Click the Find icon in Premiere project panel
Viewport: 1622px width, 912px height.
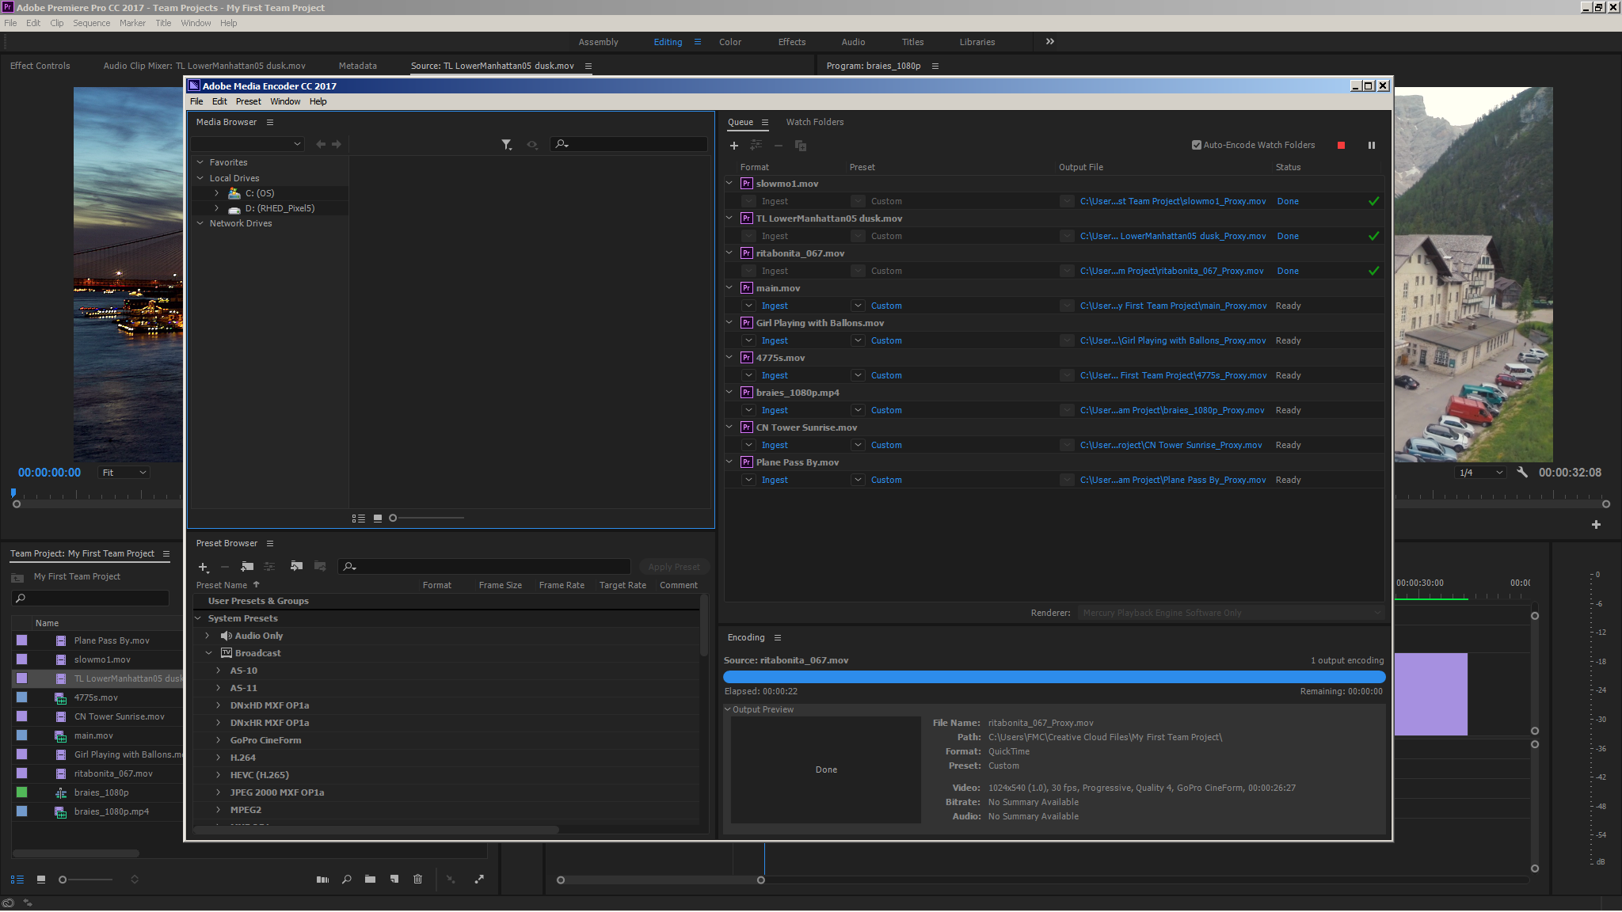tap(346, 880)
